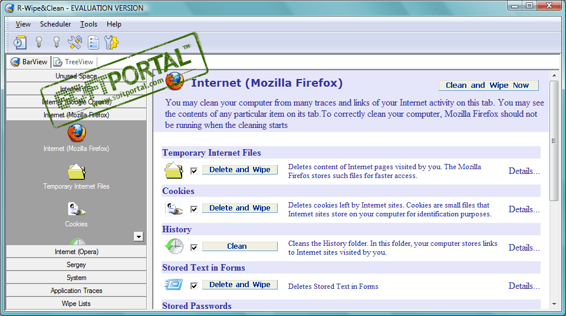Open the View menu
The height and width of the screenshot is (316, 566).
pyautogui.click(x=23, y=24)
